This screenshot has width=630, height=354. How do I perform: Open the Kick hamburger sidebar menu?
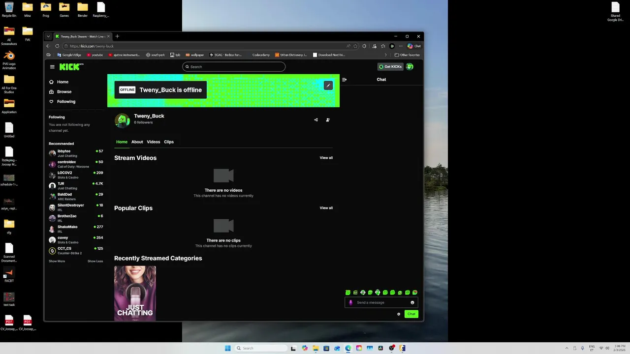point(52,67)
